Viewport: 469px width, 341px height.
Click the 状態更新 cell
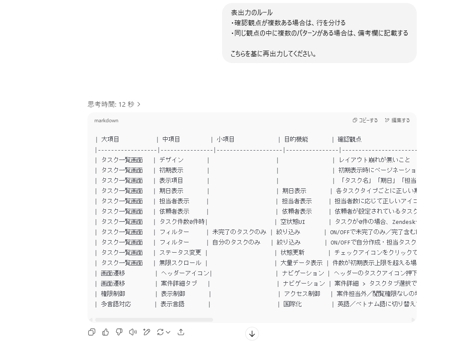(292, 253)
